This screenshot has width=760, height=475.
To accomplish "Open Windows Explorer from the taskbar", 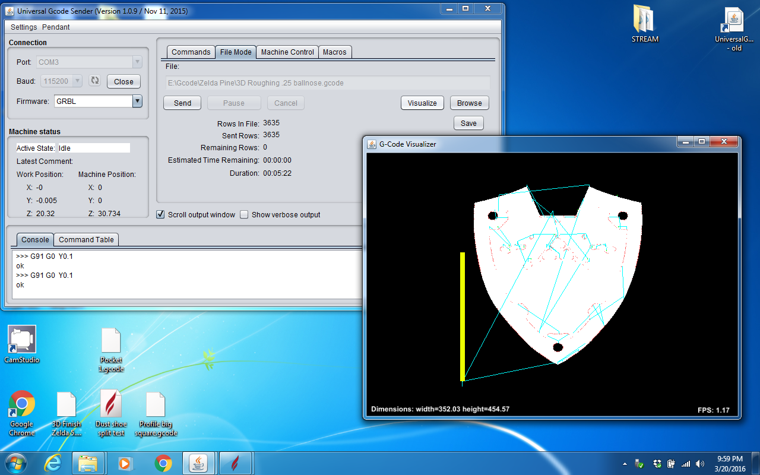I will pyautogui.click(x=88, y=463).
